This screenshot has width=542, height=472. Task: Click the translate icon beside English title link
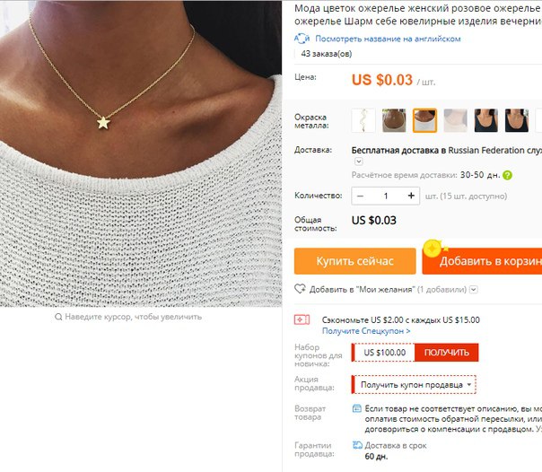click(302, 39)
